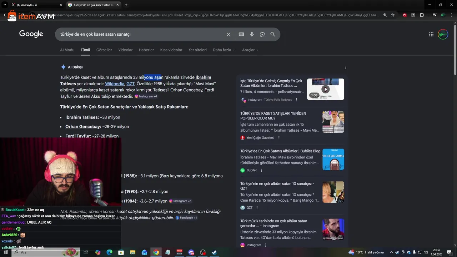Expand the Araçlar dropdown

coord(250,50)
